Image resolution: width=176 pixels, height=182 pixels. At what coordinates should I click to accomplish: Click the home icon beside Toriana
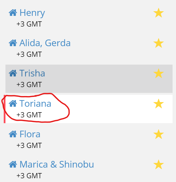tap(13, 104)
